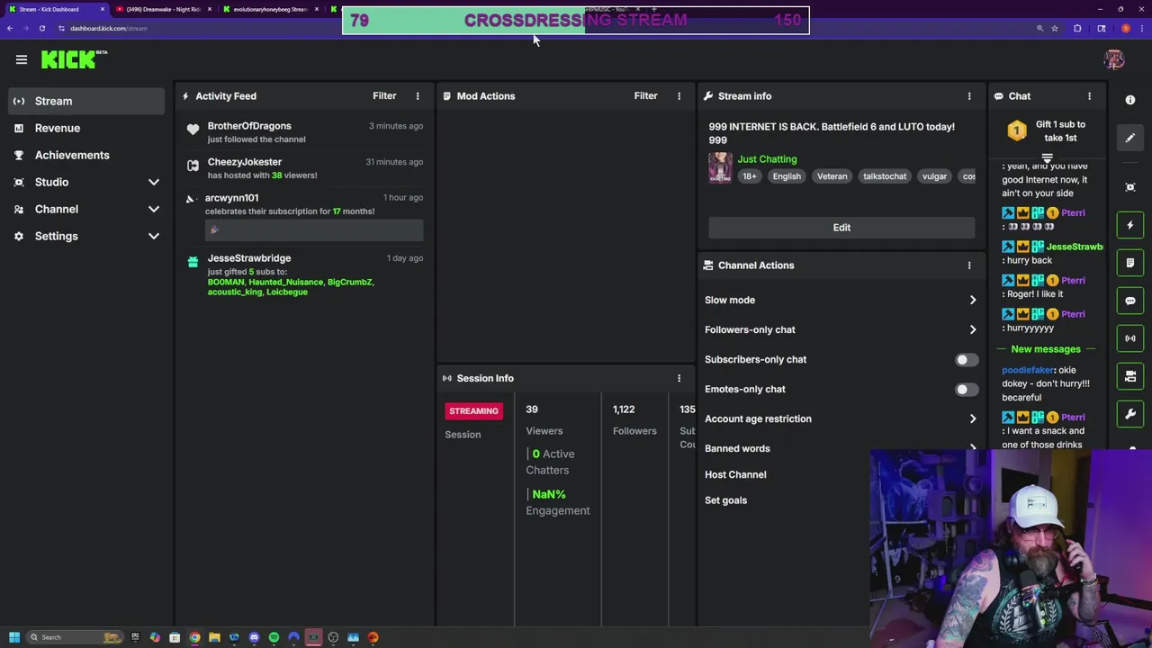This screenshot has height=648, width=1152.
Task: Switch to Stream - Kick Dashboard tab
Action: tap(56, 9)
